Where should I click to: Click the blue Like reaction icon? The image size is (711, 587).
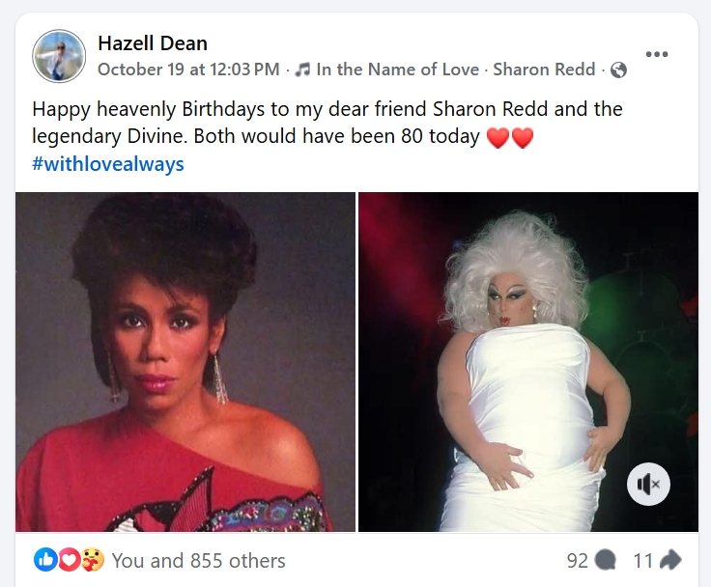44,560
